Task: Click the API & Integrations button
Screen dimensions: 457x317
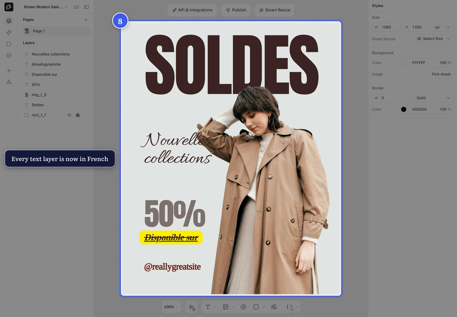Action: pos(192,10)
